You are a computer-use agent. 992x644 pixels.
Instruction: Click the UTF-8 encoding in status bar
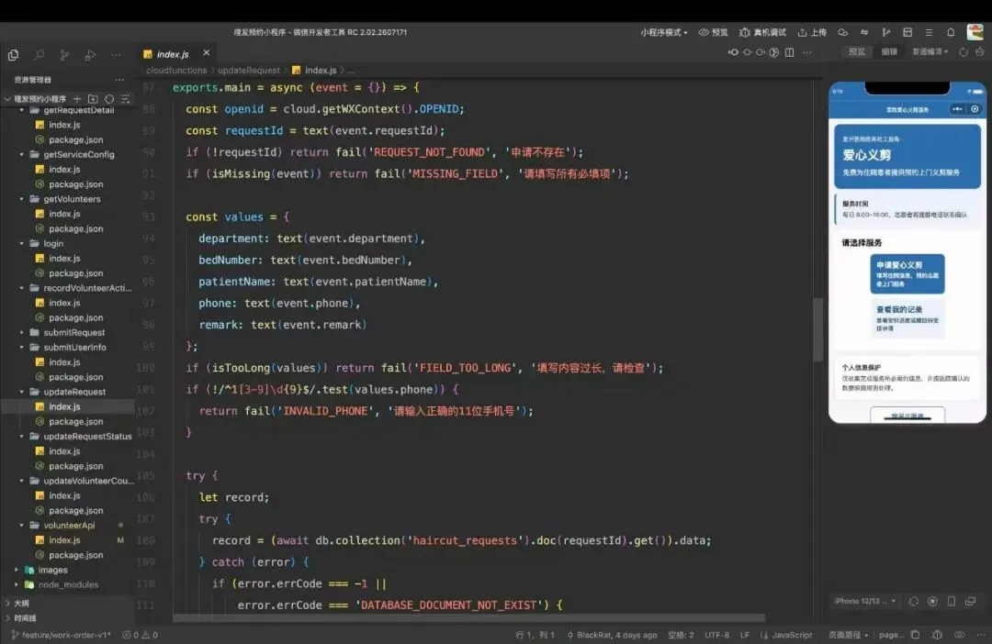(x=716, y=635)
